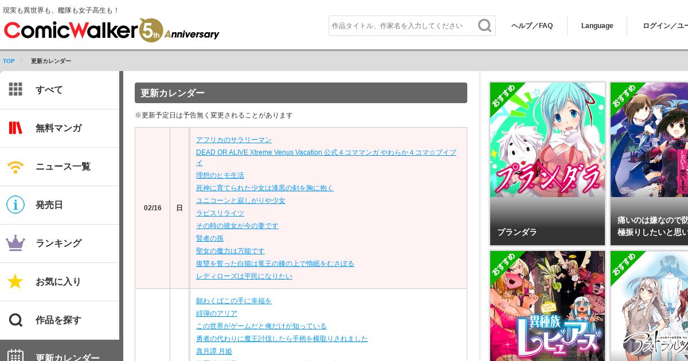Open the レディローズは平民になりたい link

244,276
